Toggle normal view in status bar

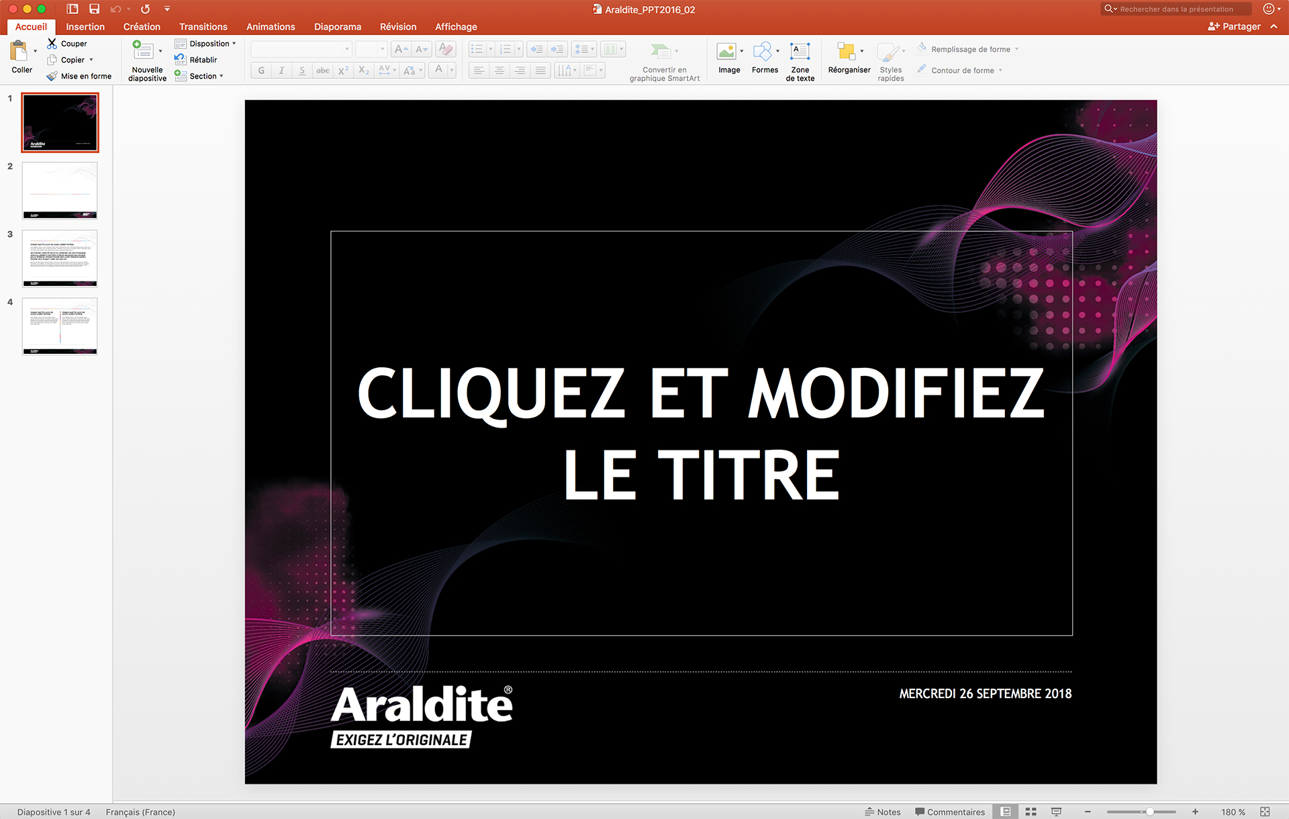(1005, 812)
